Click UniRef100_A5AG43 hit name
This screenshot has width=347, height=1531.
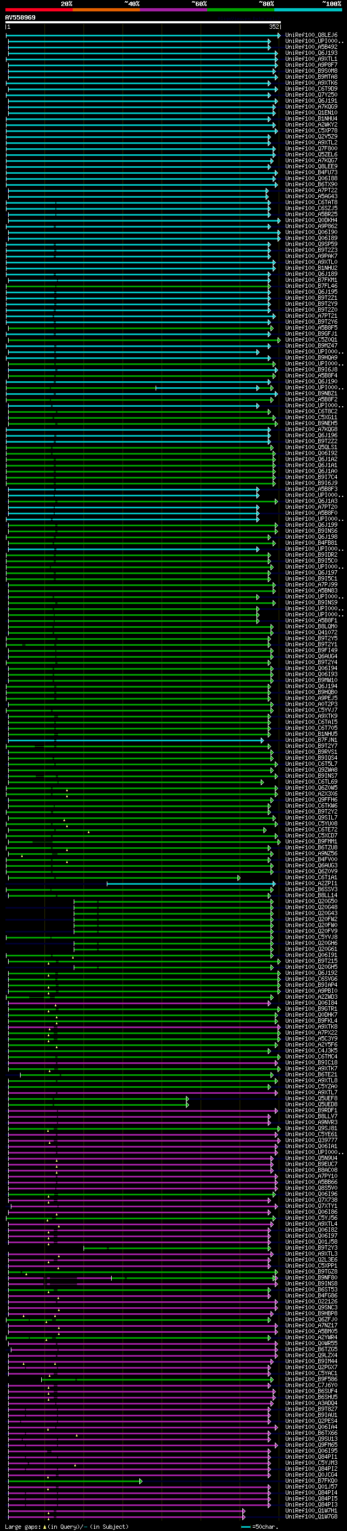[x=311, y=196]
